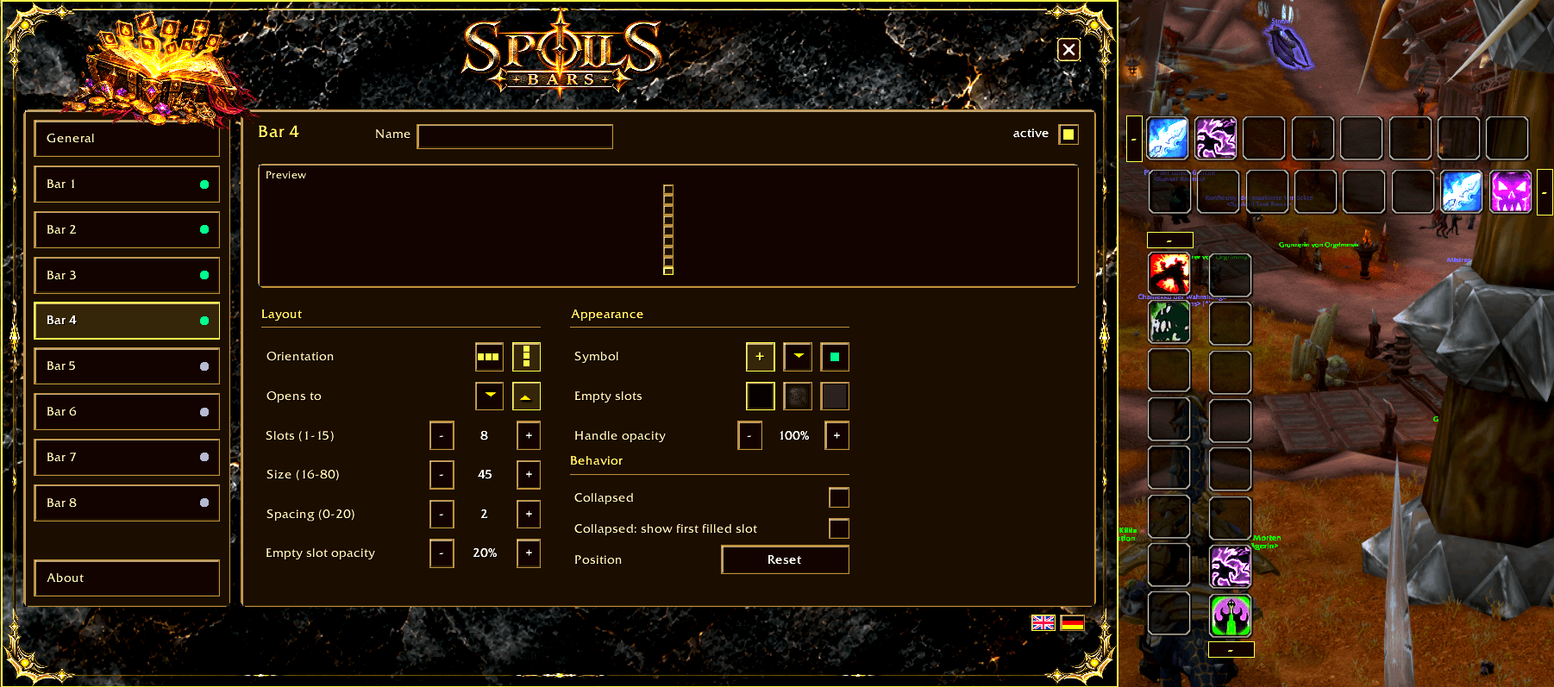Select the gray empty slot style
This screenshot has width=1554, height=687.
pos(835,396)
